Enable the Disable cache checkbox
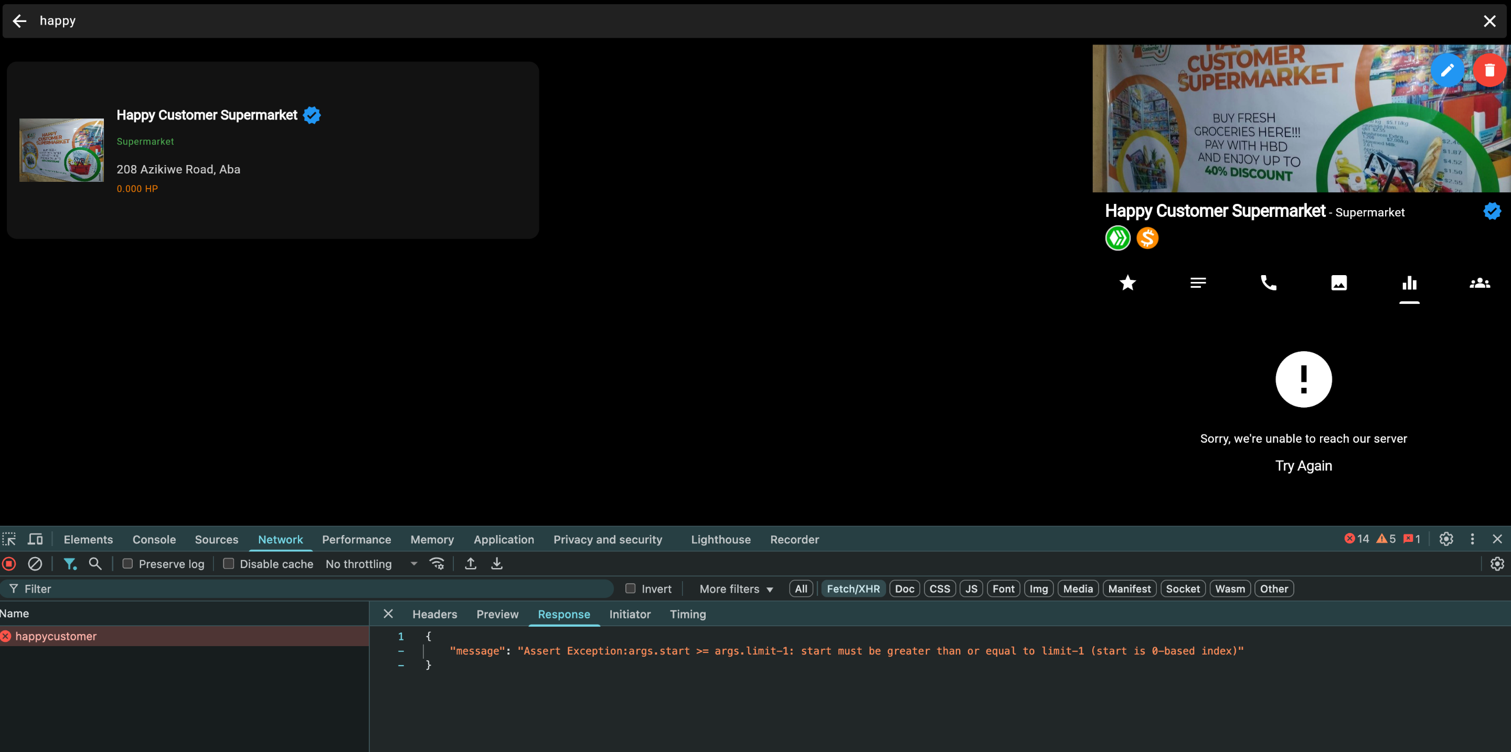 (228, 563)
